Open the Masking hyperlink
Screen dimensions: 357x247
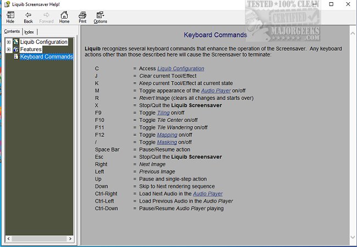point(167,142)
